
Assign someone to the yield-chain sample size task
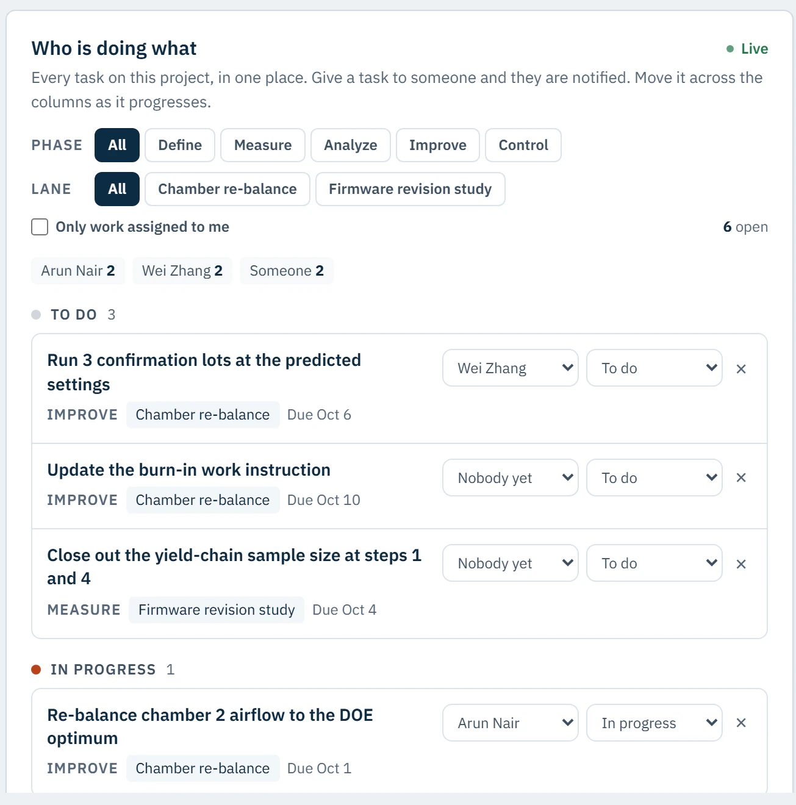point(511,563)
